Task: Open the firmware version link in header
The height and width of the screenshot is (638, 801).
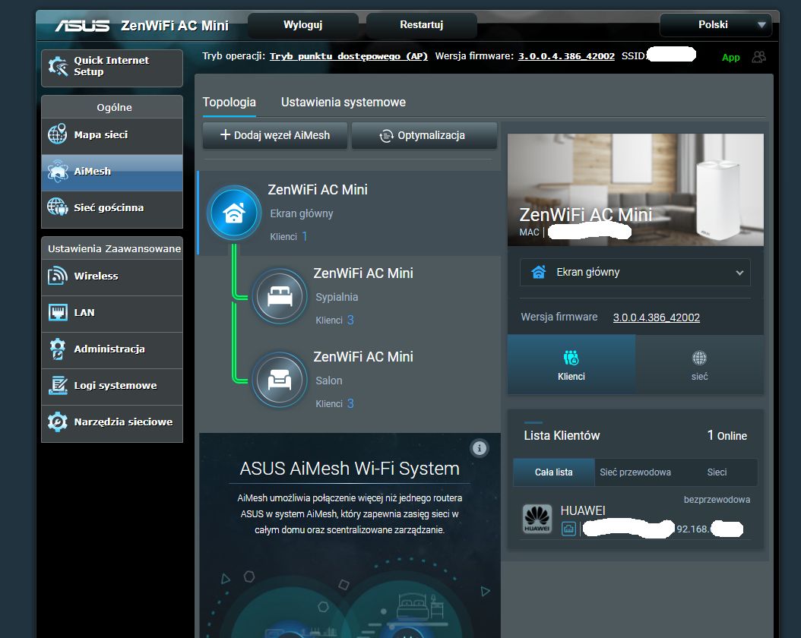Action: [566, 56]
